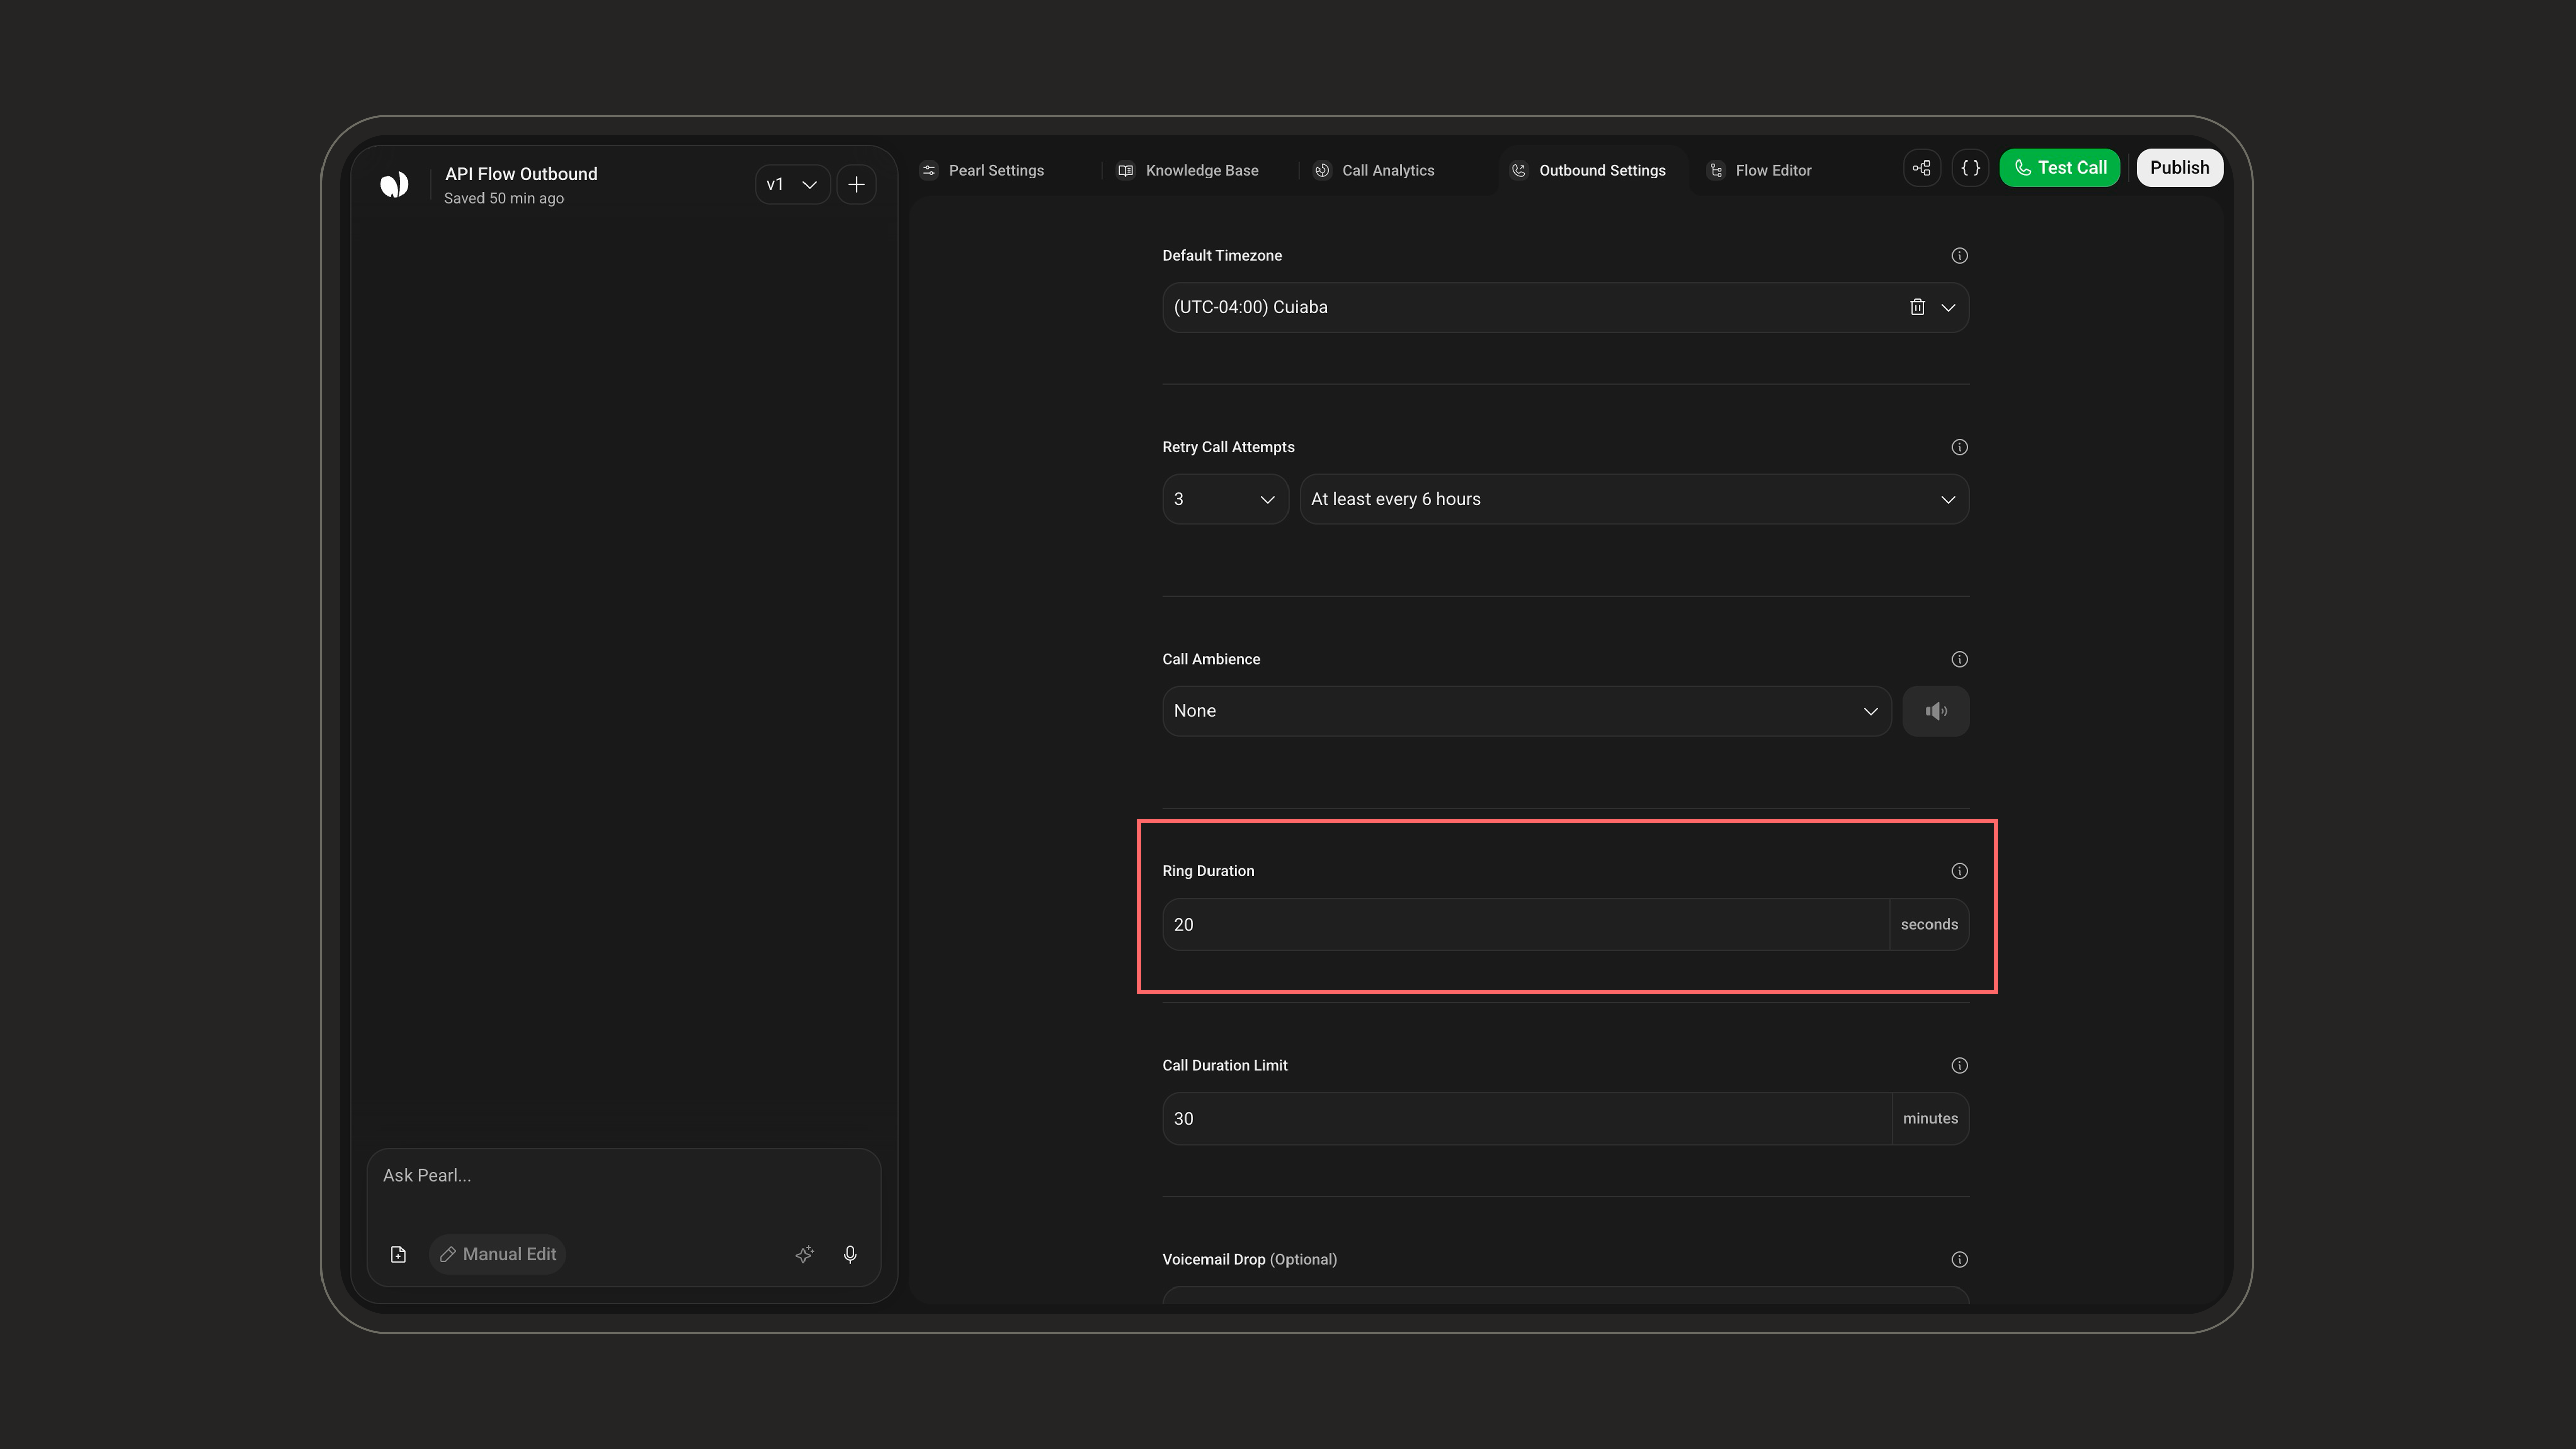This screenshot has width=2576, height=1449.
Task: Click the attach file icon beside Manual Edit
Action: [x=398, y=1254]
